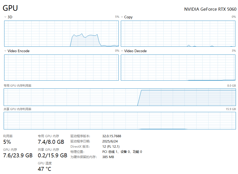Click the 共享 GPU 内存利用率 graph
The height and width of the screenshot is (174, 238).
pyautogui.click(x=120, y=121)
